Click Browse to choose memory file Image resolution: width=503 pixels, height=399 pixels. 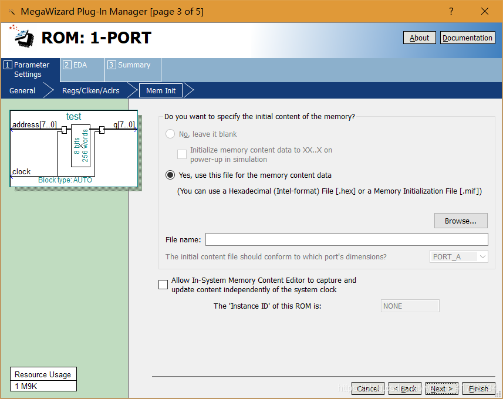tap(461, 221)
